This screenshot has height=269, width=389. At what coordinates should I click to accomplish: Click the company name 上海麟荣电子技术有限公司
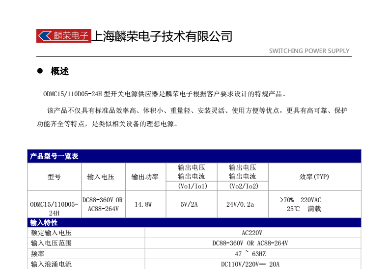click(162, 36)
